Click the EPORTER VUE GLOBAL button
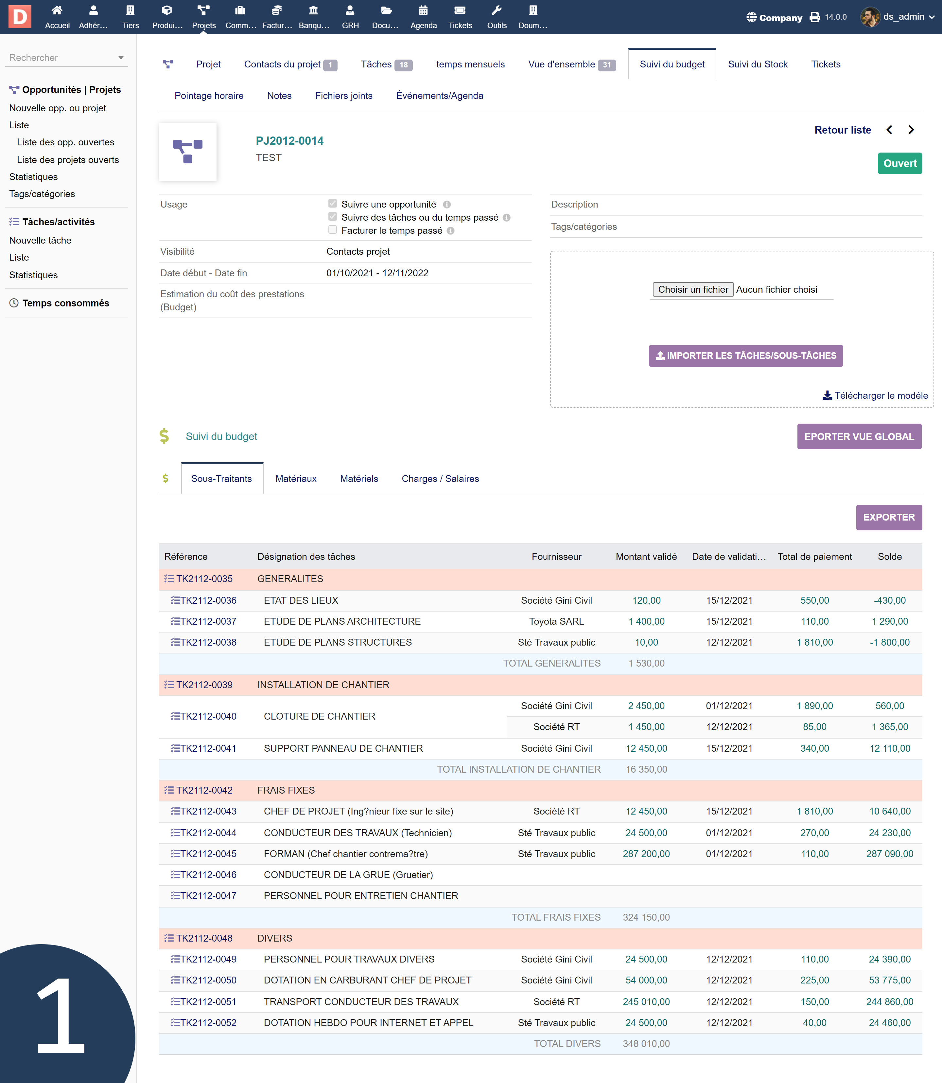Viewport: 942px width, 1083px height. click(859, 436)
